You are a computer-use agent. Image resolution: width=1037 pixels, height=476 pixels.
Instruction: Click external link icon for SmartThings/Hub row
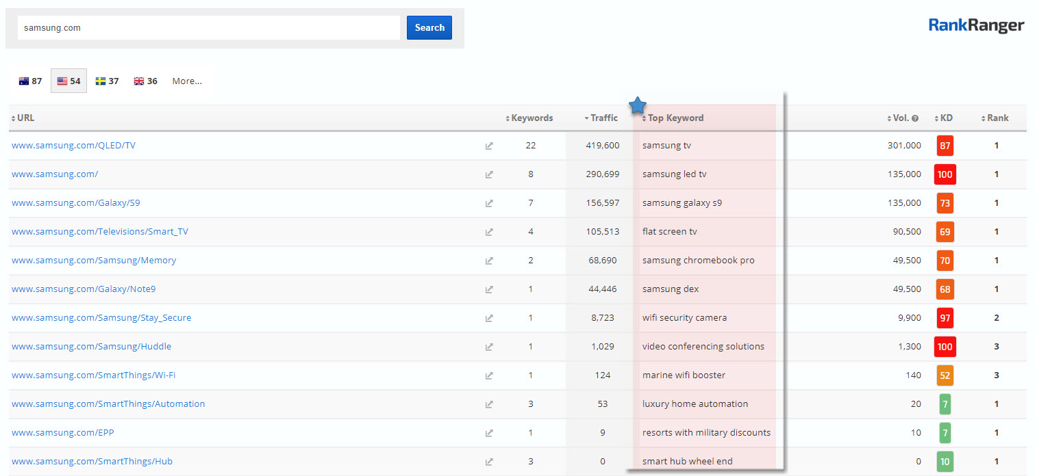coord(489,462)
